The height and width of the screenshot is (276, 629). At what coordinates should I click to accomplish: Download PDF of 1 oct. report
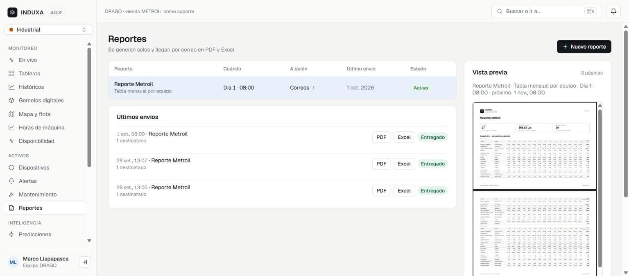click(381, 137)
